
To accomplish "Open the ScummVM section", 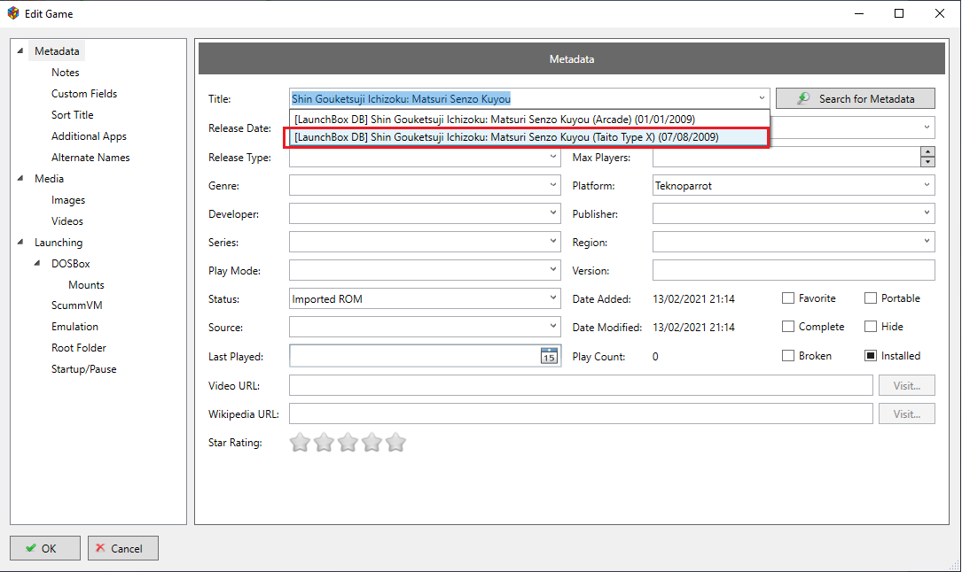I will pos(76,305).
